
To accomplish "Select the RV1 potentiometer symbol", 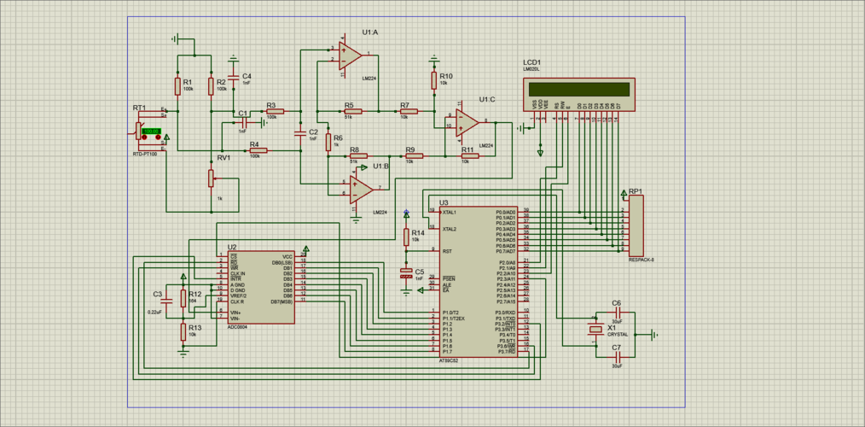I will [x=211, y=178].
